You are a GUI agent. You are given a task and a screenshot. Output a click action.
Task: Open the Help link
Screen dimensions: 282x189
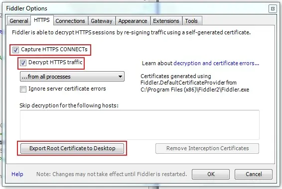17,174
